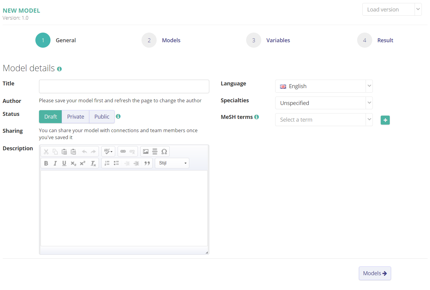Click into the Title input field

coord(124,87)
